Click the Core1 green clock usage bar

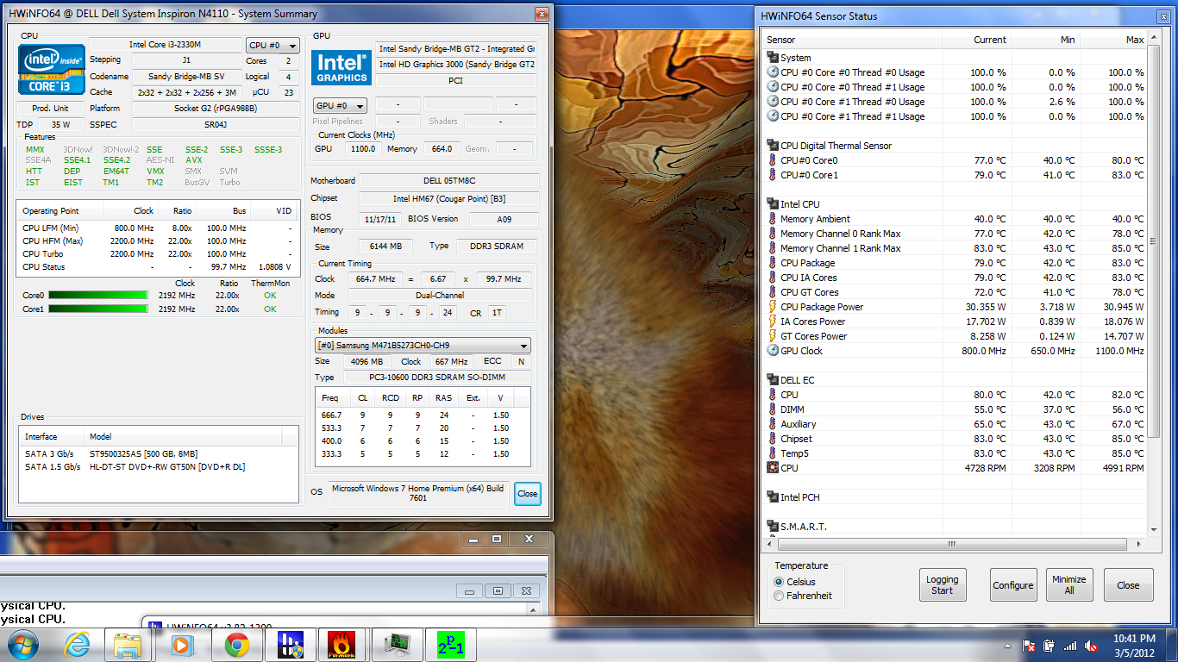tap(97, 309)
